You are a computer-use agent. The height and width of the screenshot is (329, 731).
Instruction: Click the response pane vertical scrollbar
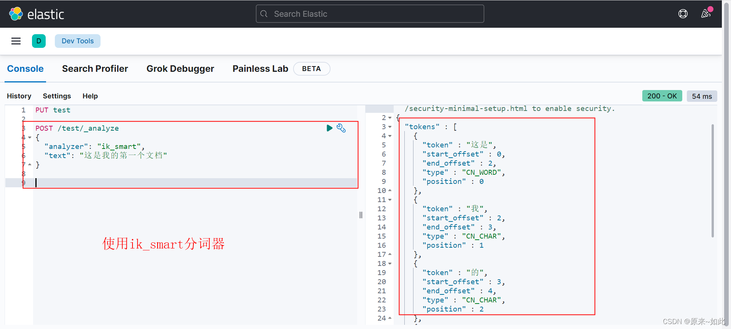coord(712,181)
